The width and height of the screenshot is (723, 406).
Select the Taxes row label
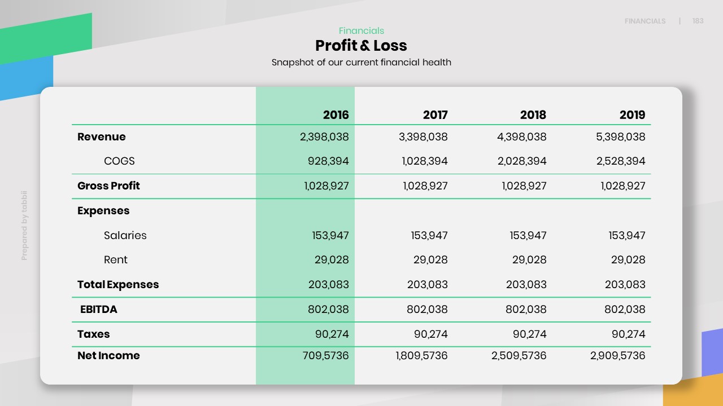[x=94, y=334]
